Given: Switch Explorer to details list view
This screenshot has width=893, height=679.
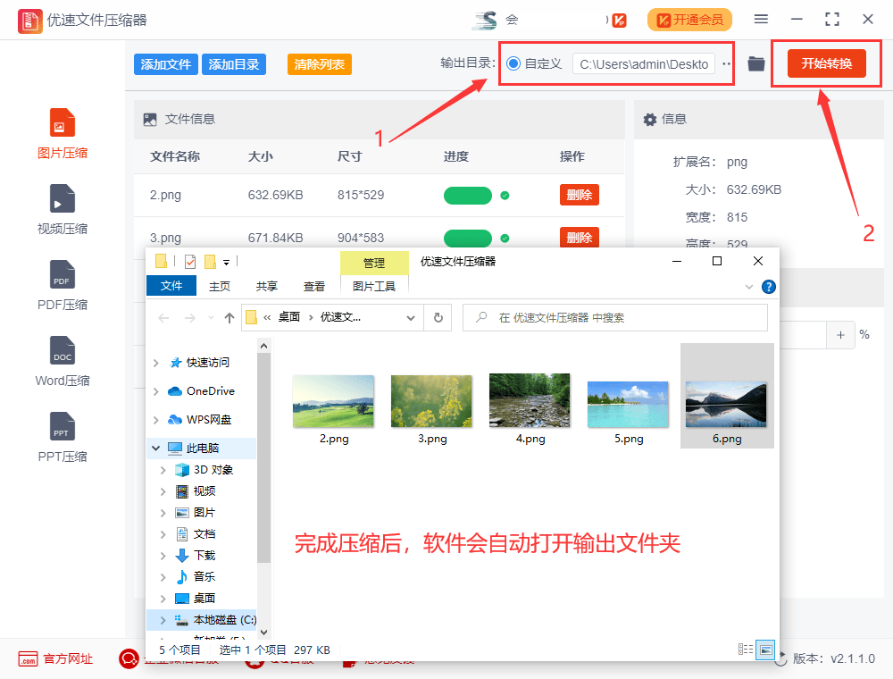Looking at the screenshot, I should pyautogui.click(x=746, y=650).
